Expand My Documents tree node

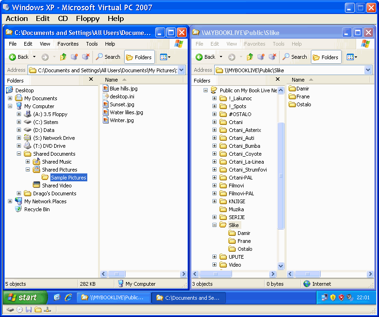pyautogui.click(x=10, y=98)
